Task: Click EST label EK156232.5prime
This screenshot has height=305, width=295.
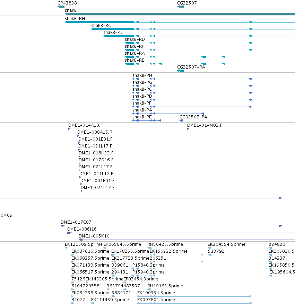Action: (168, 251)
